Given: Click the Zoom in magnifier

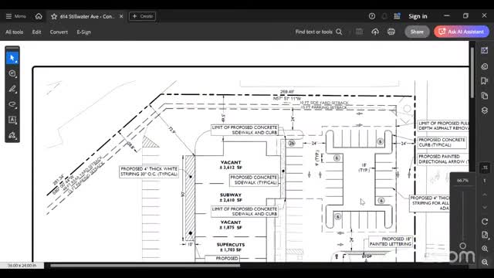Looking at the screenshot, I should click(485, 249).
